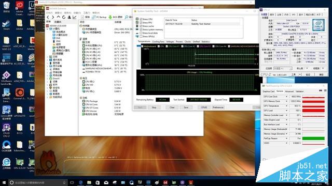Open the Validation tab in GPU-Z
This screenshot has width=332, height=186.
(x=300, y=91)
